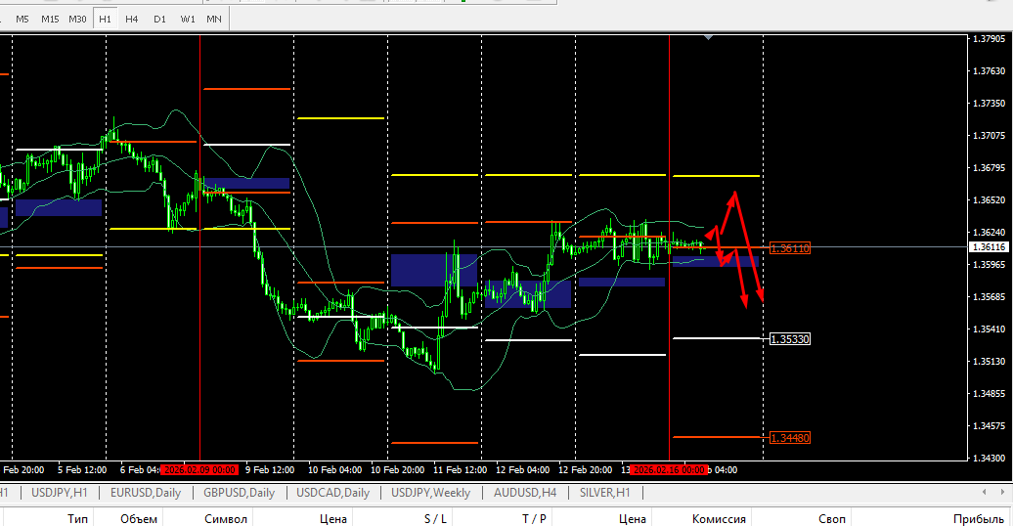Screen dimensions: 1013x526
Task: Click the 1.36795 price scale value
Action: (990, 168)
